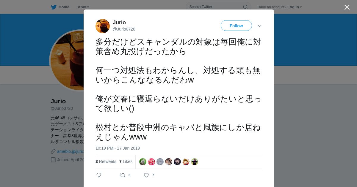This screenshot has height=187, width=357.
Task: Open the Log in dropdown
Action: (x=295, y=7)
